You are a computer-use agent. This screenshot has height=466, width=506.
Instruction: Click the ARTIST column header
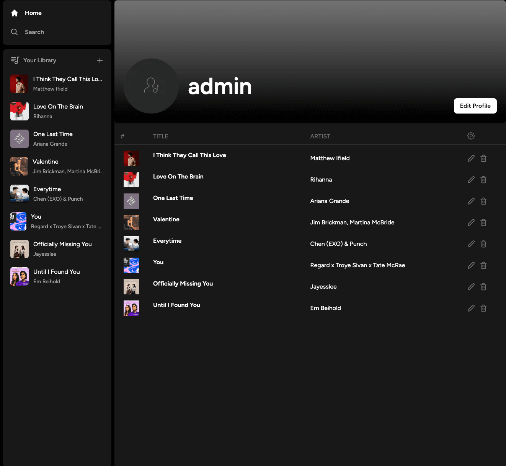320,136
